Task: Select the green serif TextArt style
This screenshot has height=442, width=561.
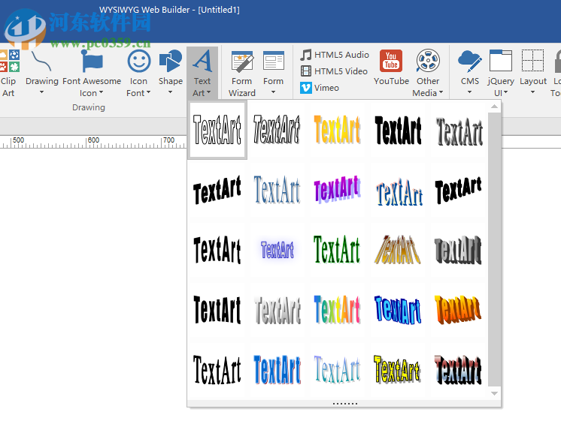Action: (337, 249)
